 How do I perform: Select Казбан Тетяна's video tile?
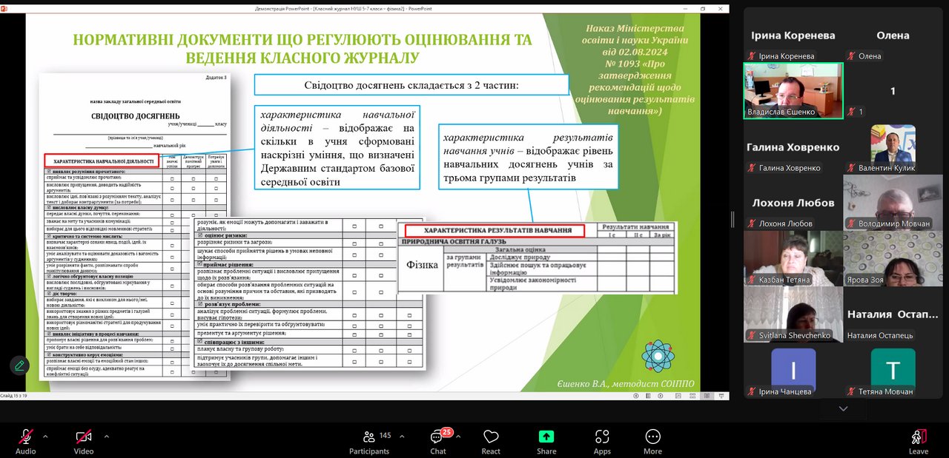pyautogui.click(x=793, y=258)
